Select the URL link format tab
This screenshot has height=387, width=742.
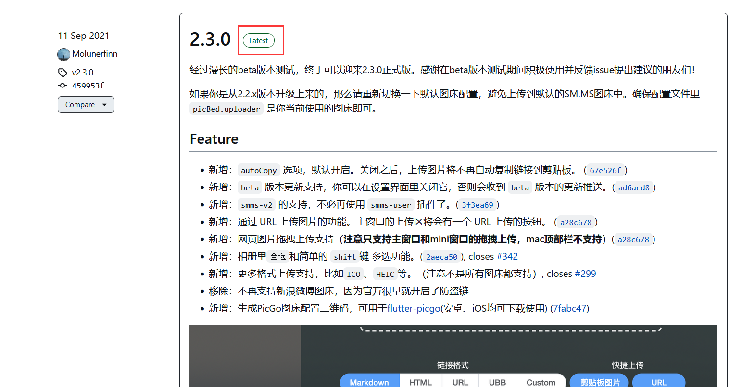point(460,382)
